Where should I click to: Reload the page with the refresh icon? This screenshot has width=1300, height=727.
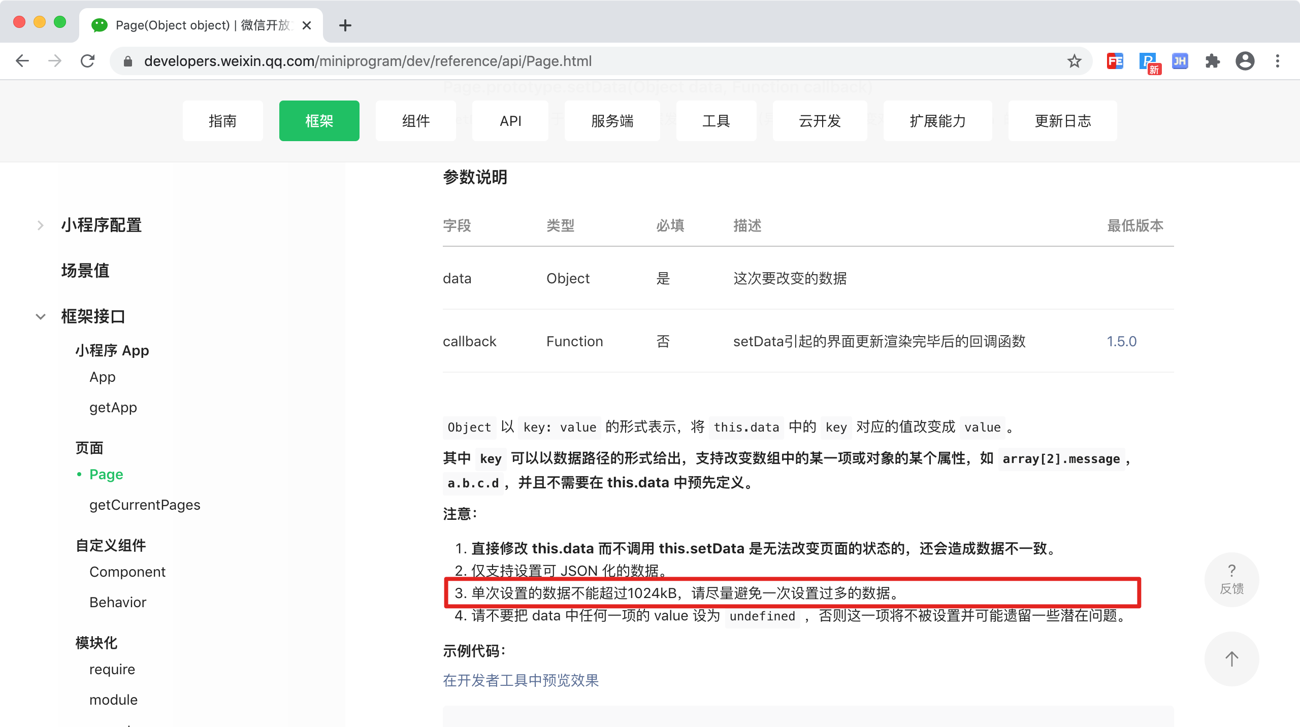point(87,61)
